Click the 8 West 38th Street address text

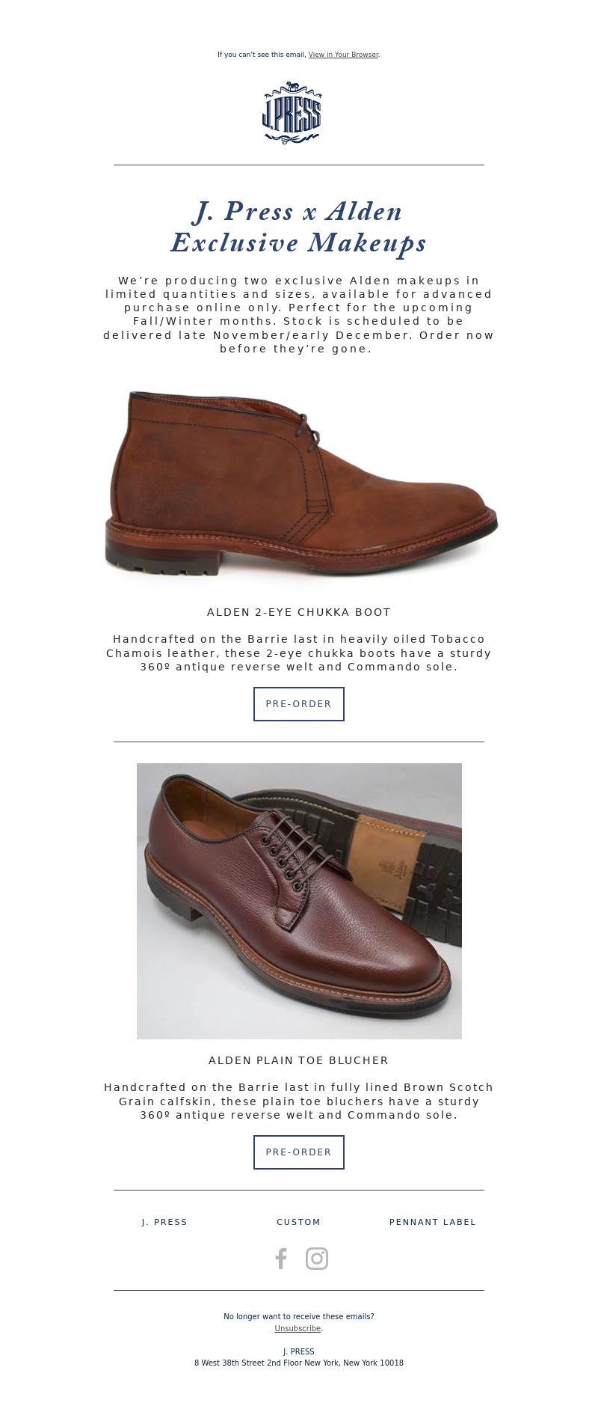(x=299, y=1363)
